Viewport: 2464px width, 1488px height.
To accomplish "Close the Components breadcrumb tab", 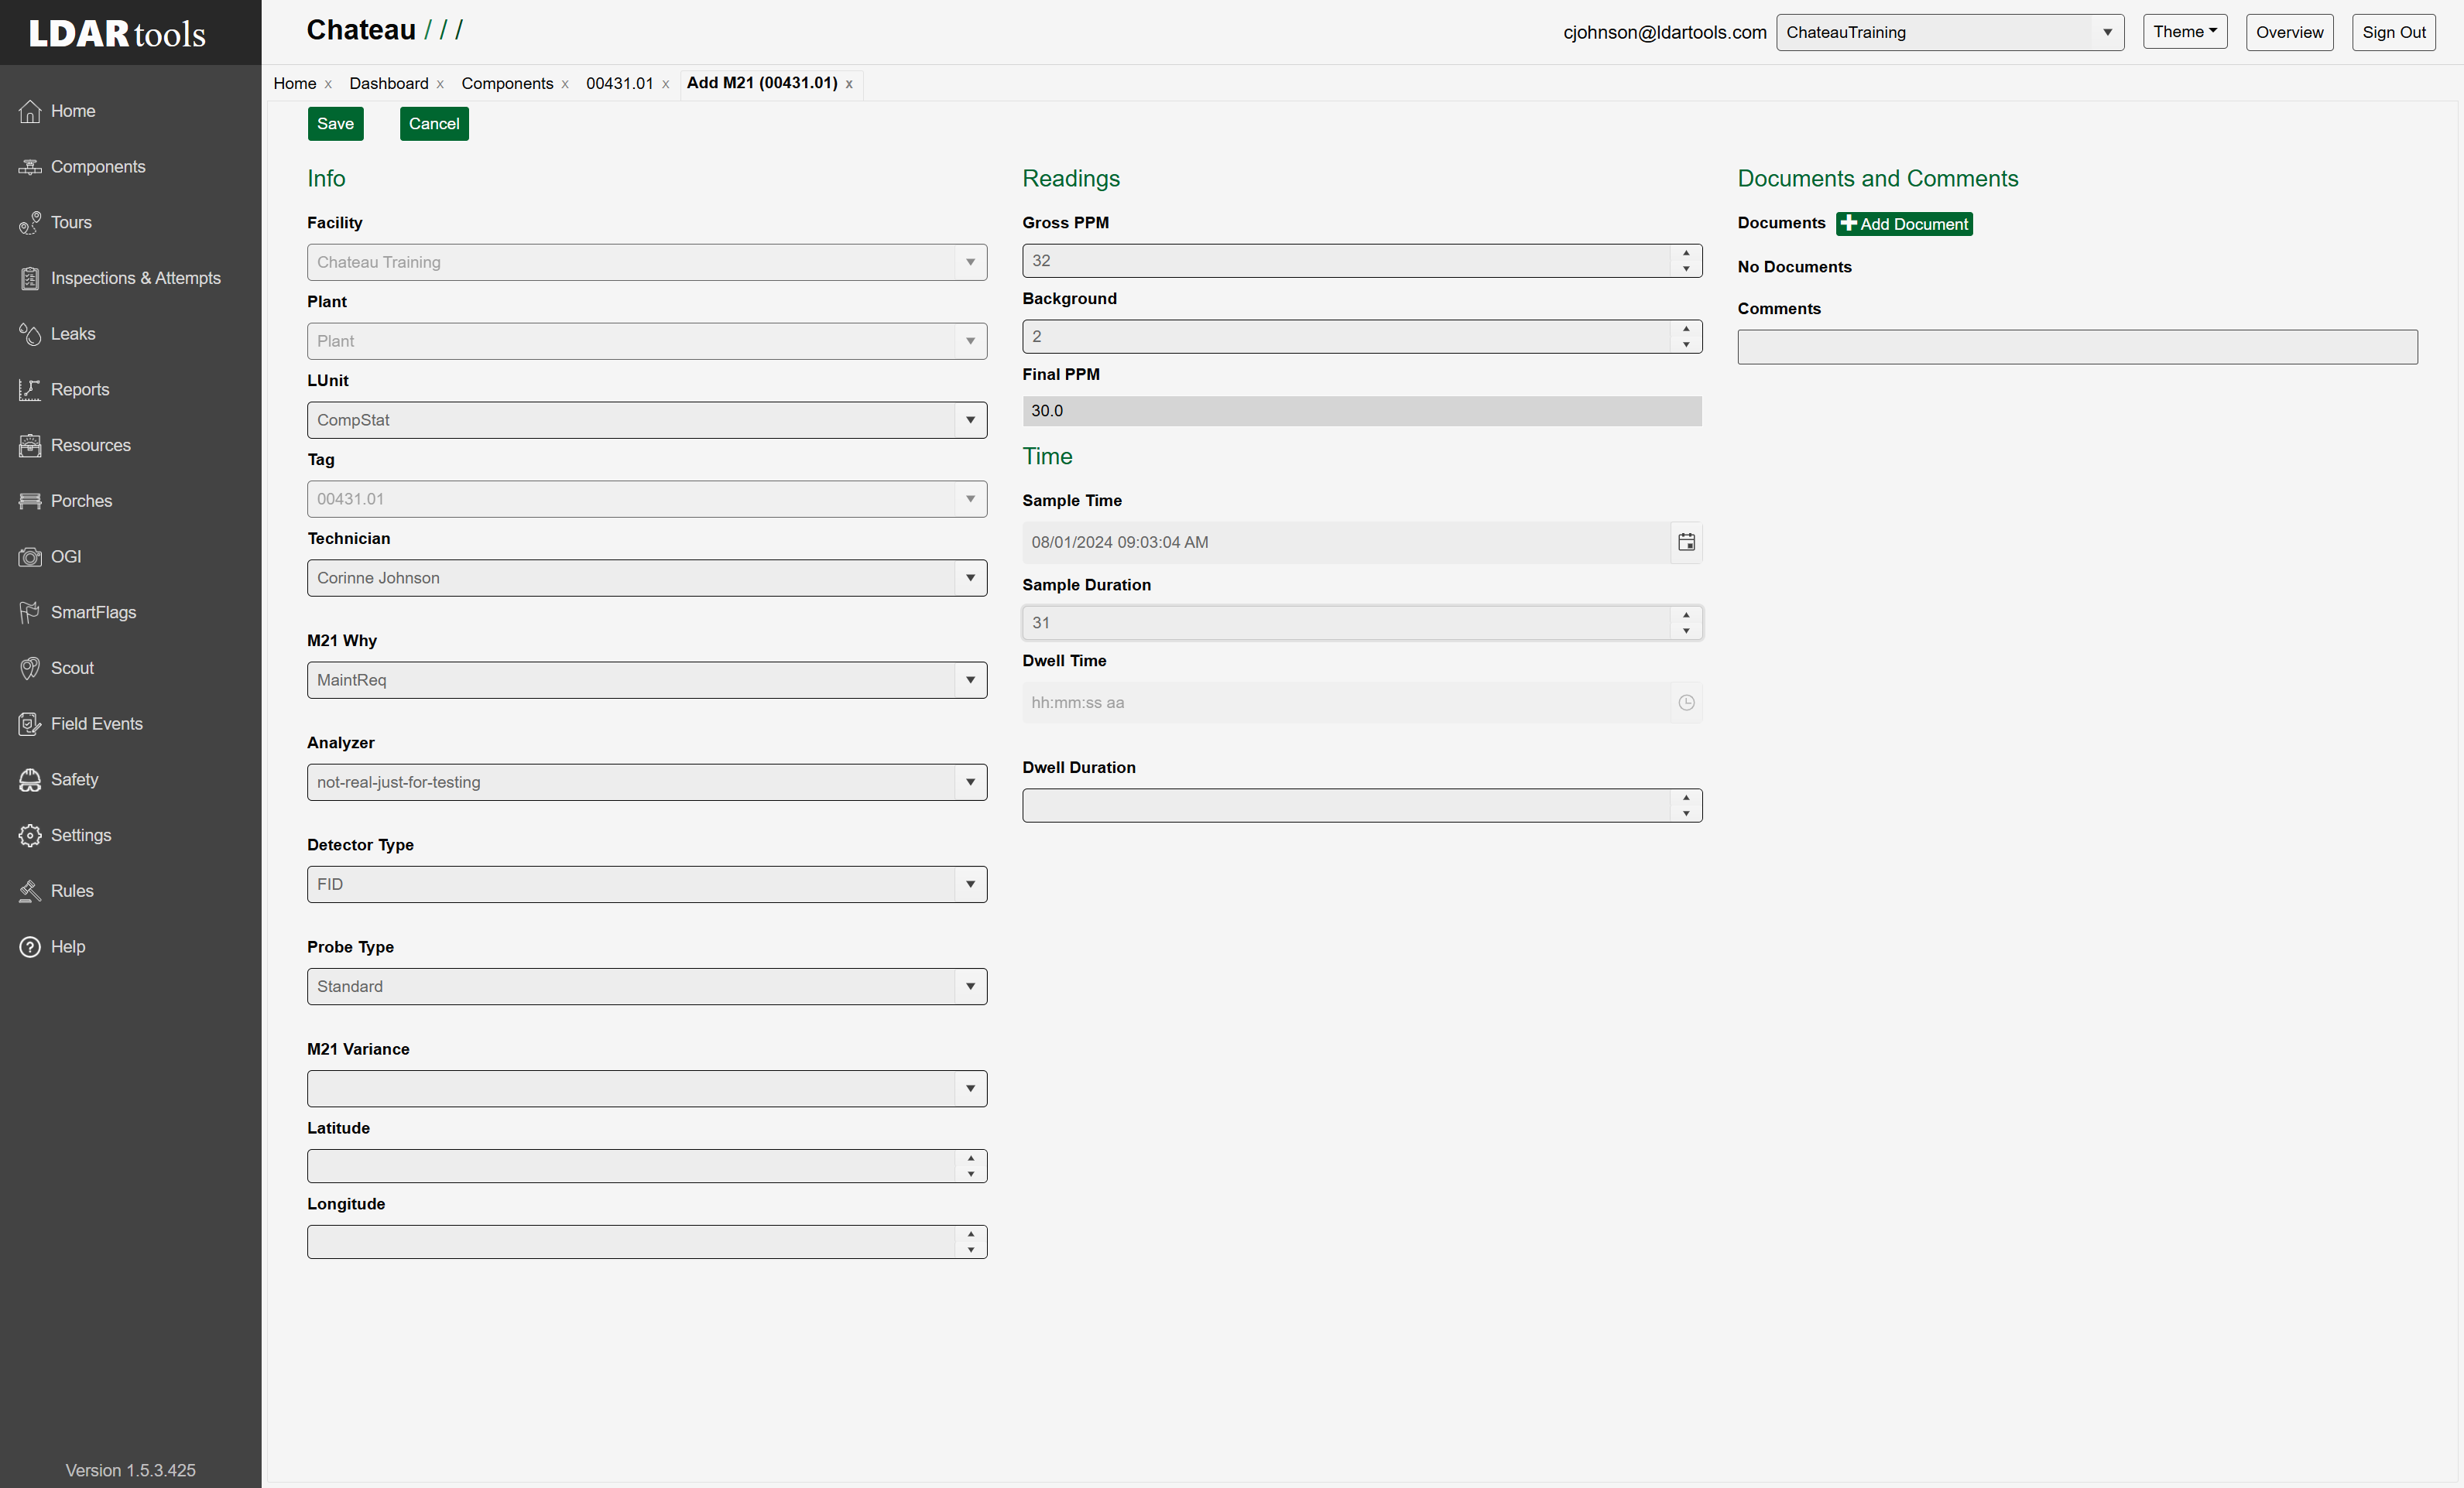I will click(565, 84).
